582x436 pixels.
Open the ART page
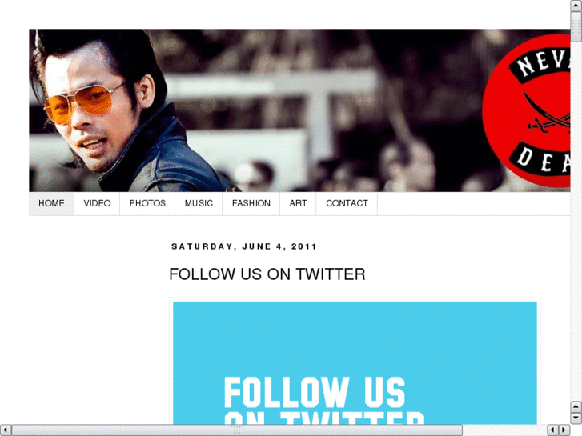298,203
